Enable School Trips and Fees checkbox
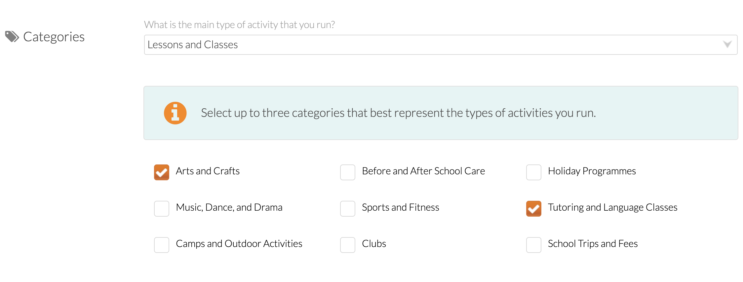The image size is (743, 282). [534, 245]
